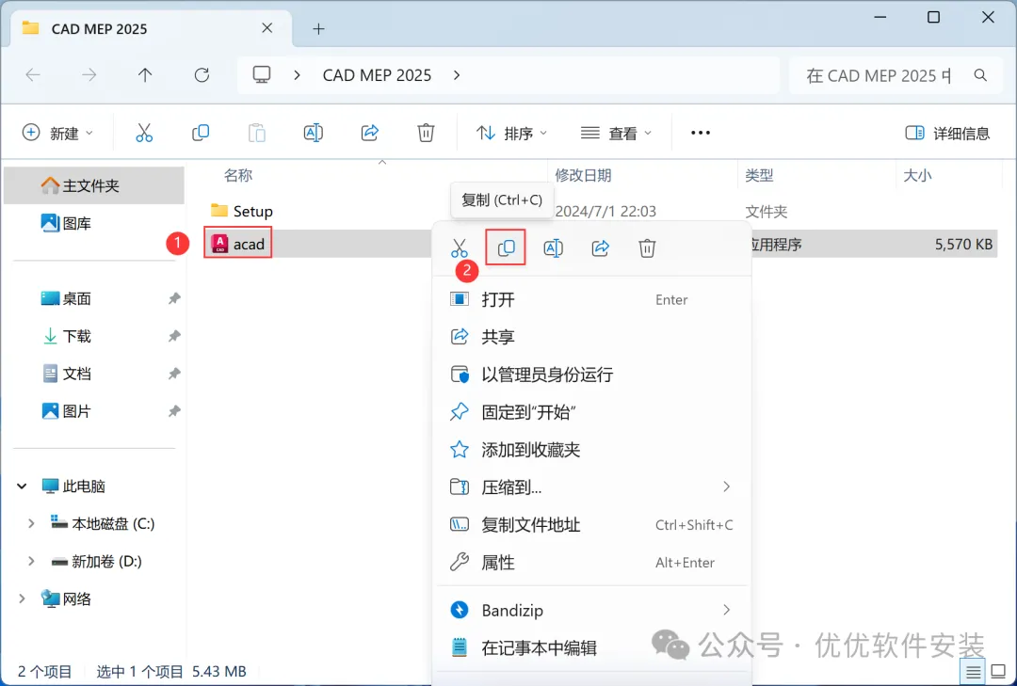
Task: Open the 新建 dropdown menu
Action: (58, 133)
